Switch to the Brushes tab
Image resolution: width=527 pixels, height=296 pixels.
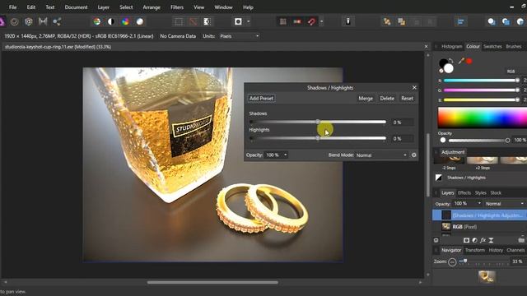click(x=514, y=47)
